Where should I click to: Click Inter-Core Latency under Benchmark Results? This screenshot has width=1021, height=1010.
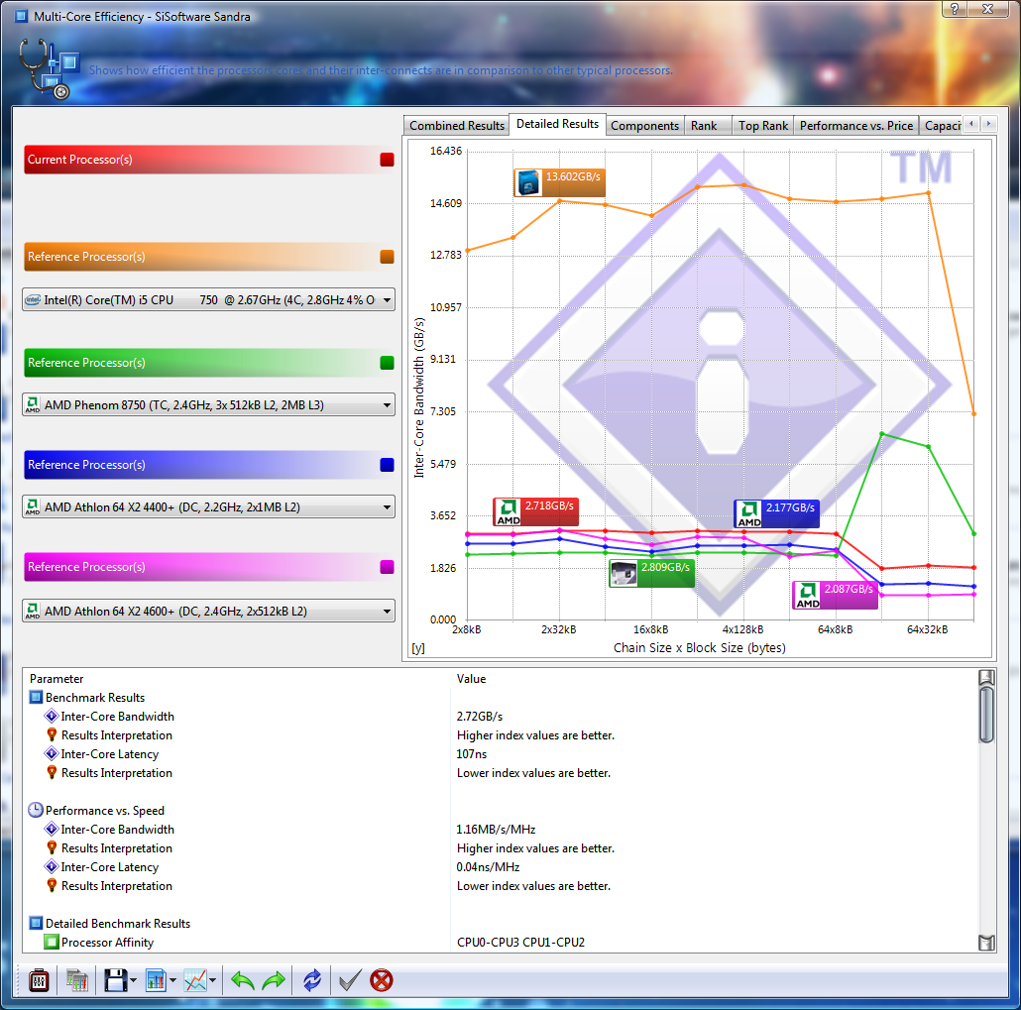pos(110,754)
